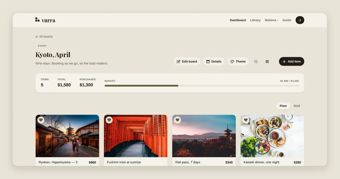Open the Theme palette button
Screen dimensions: 340x179
pyautogui.click(x=238, y=62)
